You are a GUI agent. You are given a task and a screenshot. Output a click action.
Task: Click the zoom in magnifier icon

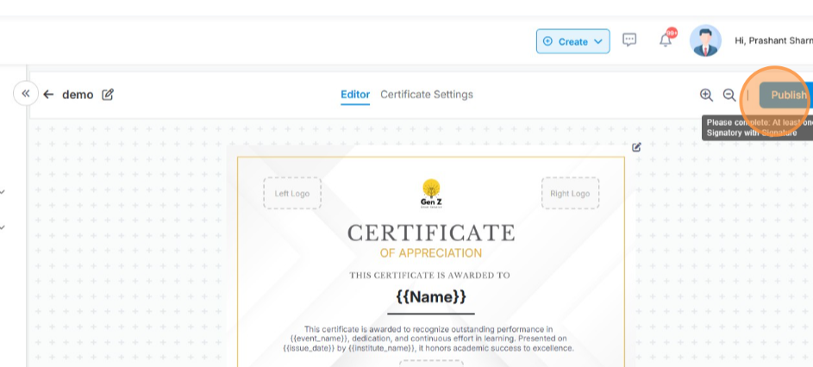tap(706, 95)
